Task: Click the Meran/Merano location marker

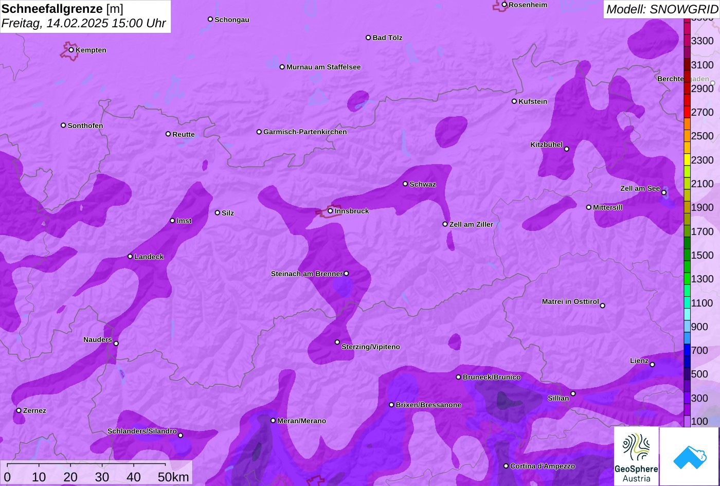Action: pos(273,421)
